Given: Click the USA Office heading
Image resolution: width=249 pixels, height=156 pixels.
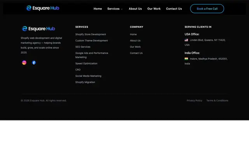Looking at the screenshot, I should coord(192,34).
